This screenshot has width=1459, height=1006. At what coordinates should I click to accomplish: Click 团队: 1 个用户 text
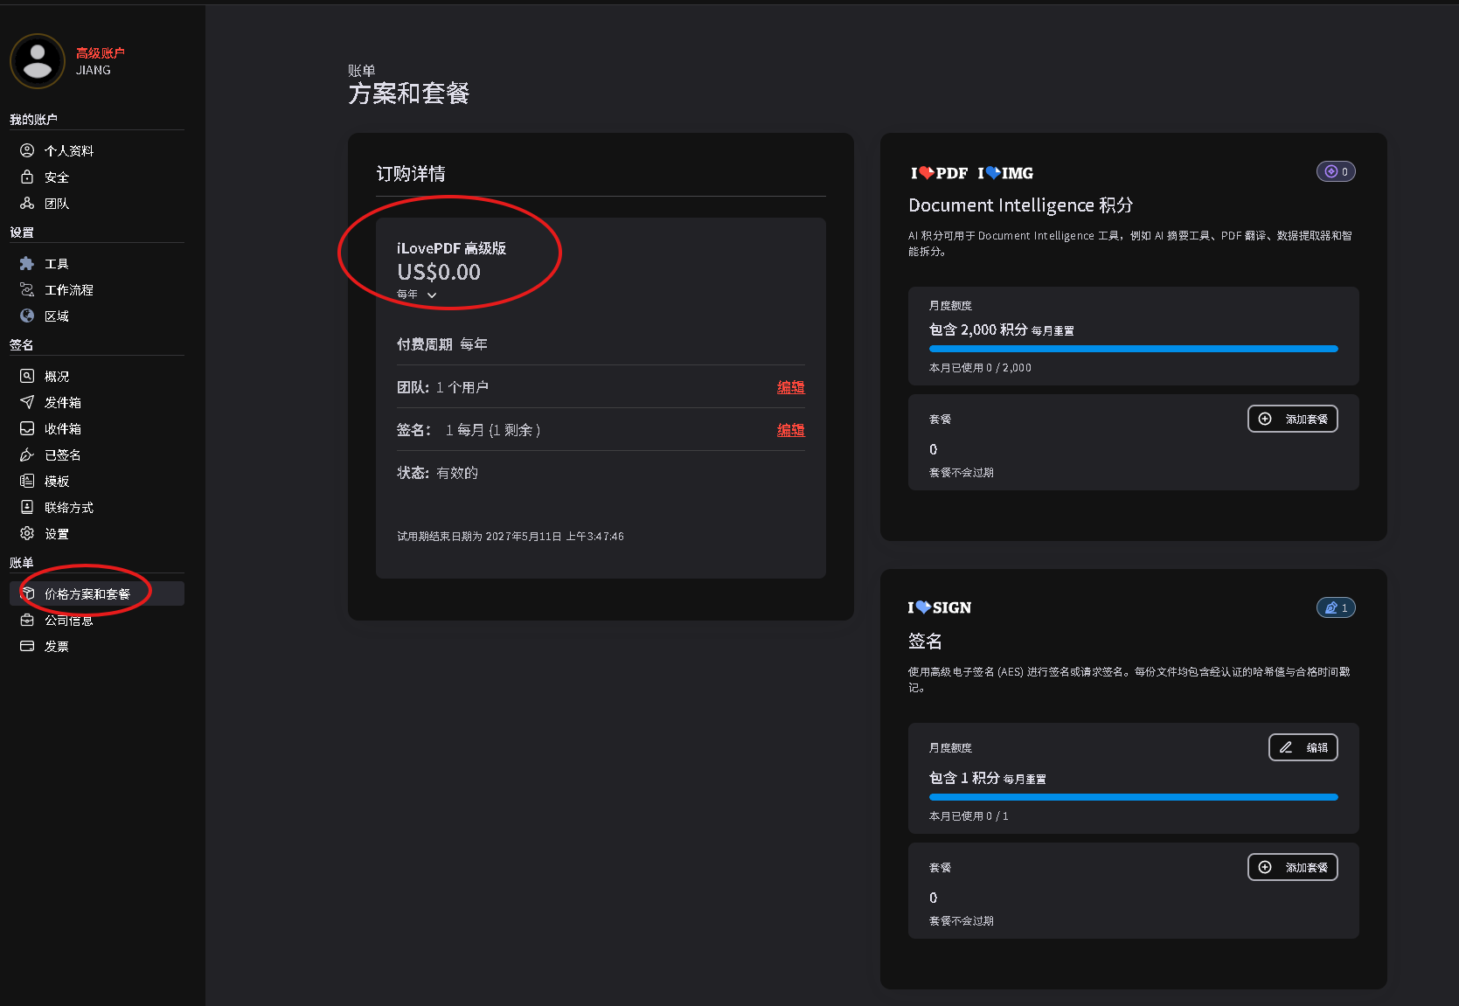(x=442, y=387)
